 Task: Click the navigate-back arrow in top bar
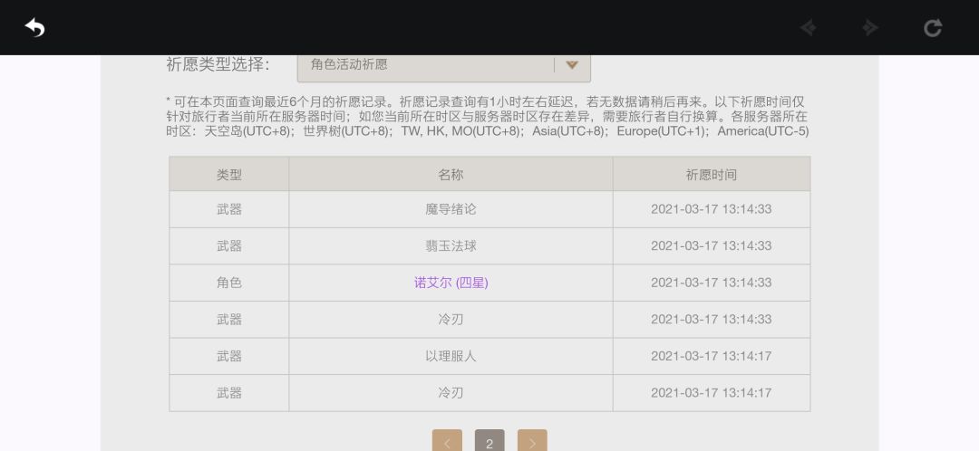809,28
